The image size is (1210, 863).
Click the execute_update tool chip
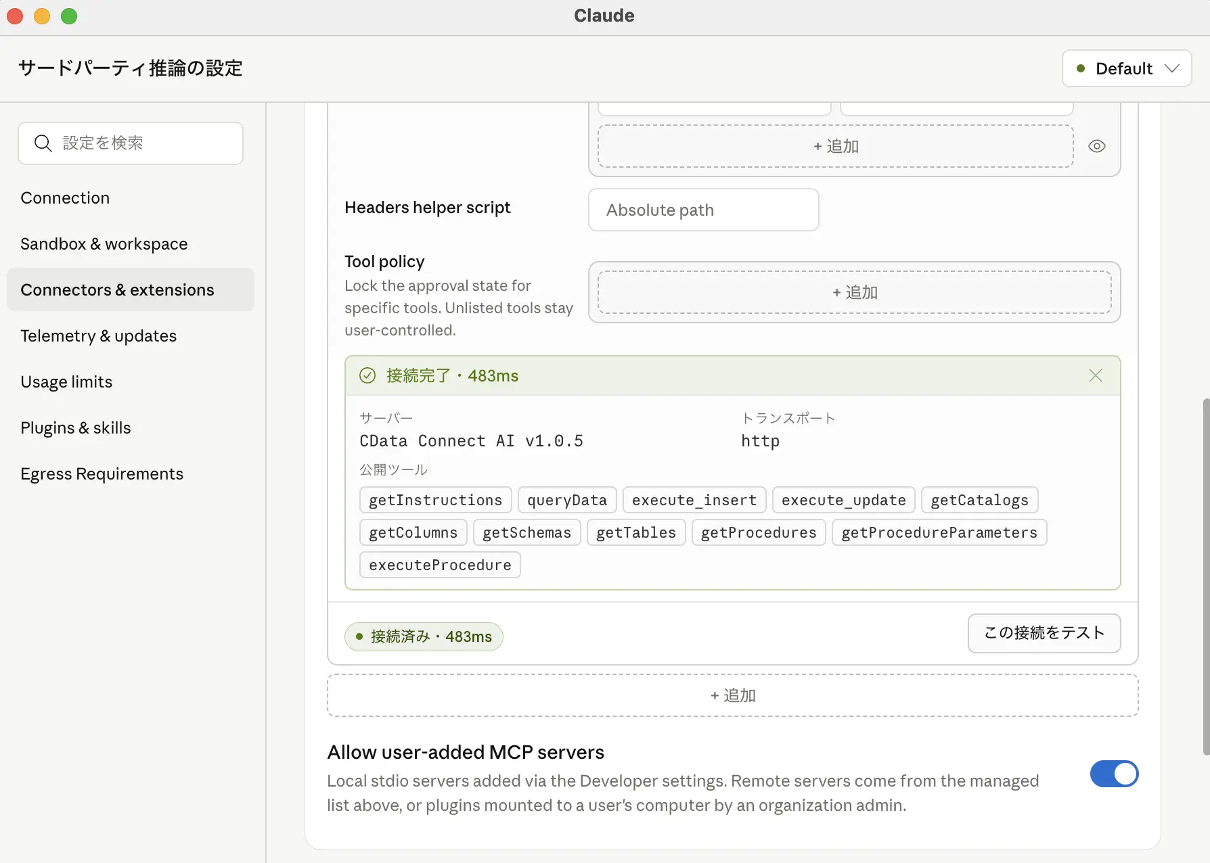click(844, 500)
